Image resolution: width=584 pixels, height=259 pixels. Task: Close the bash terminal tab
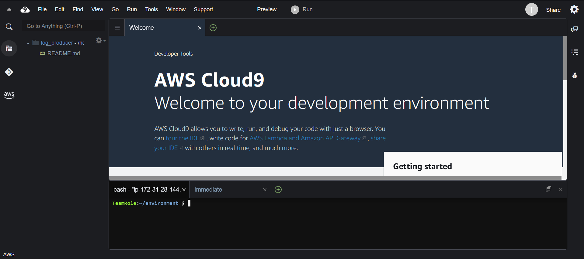click(x=184, y=190)
